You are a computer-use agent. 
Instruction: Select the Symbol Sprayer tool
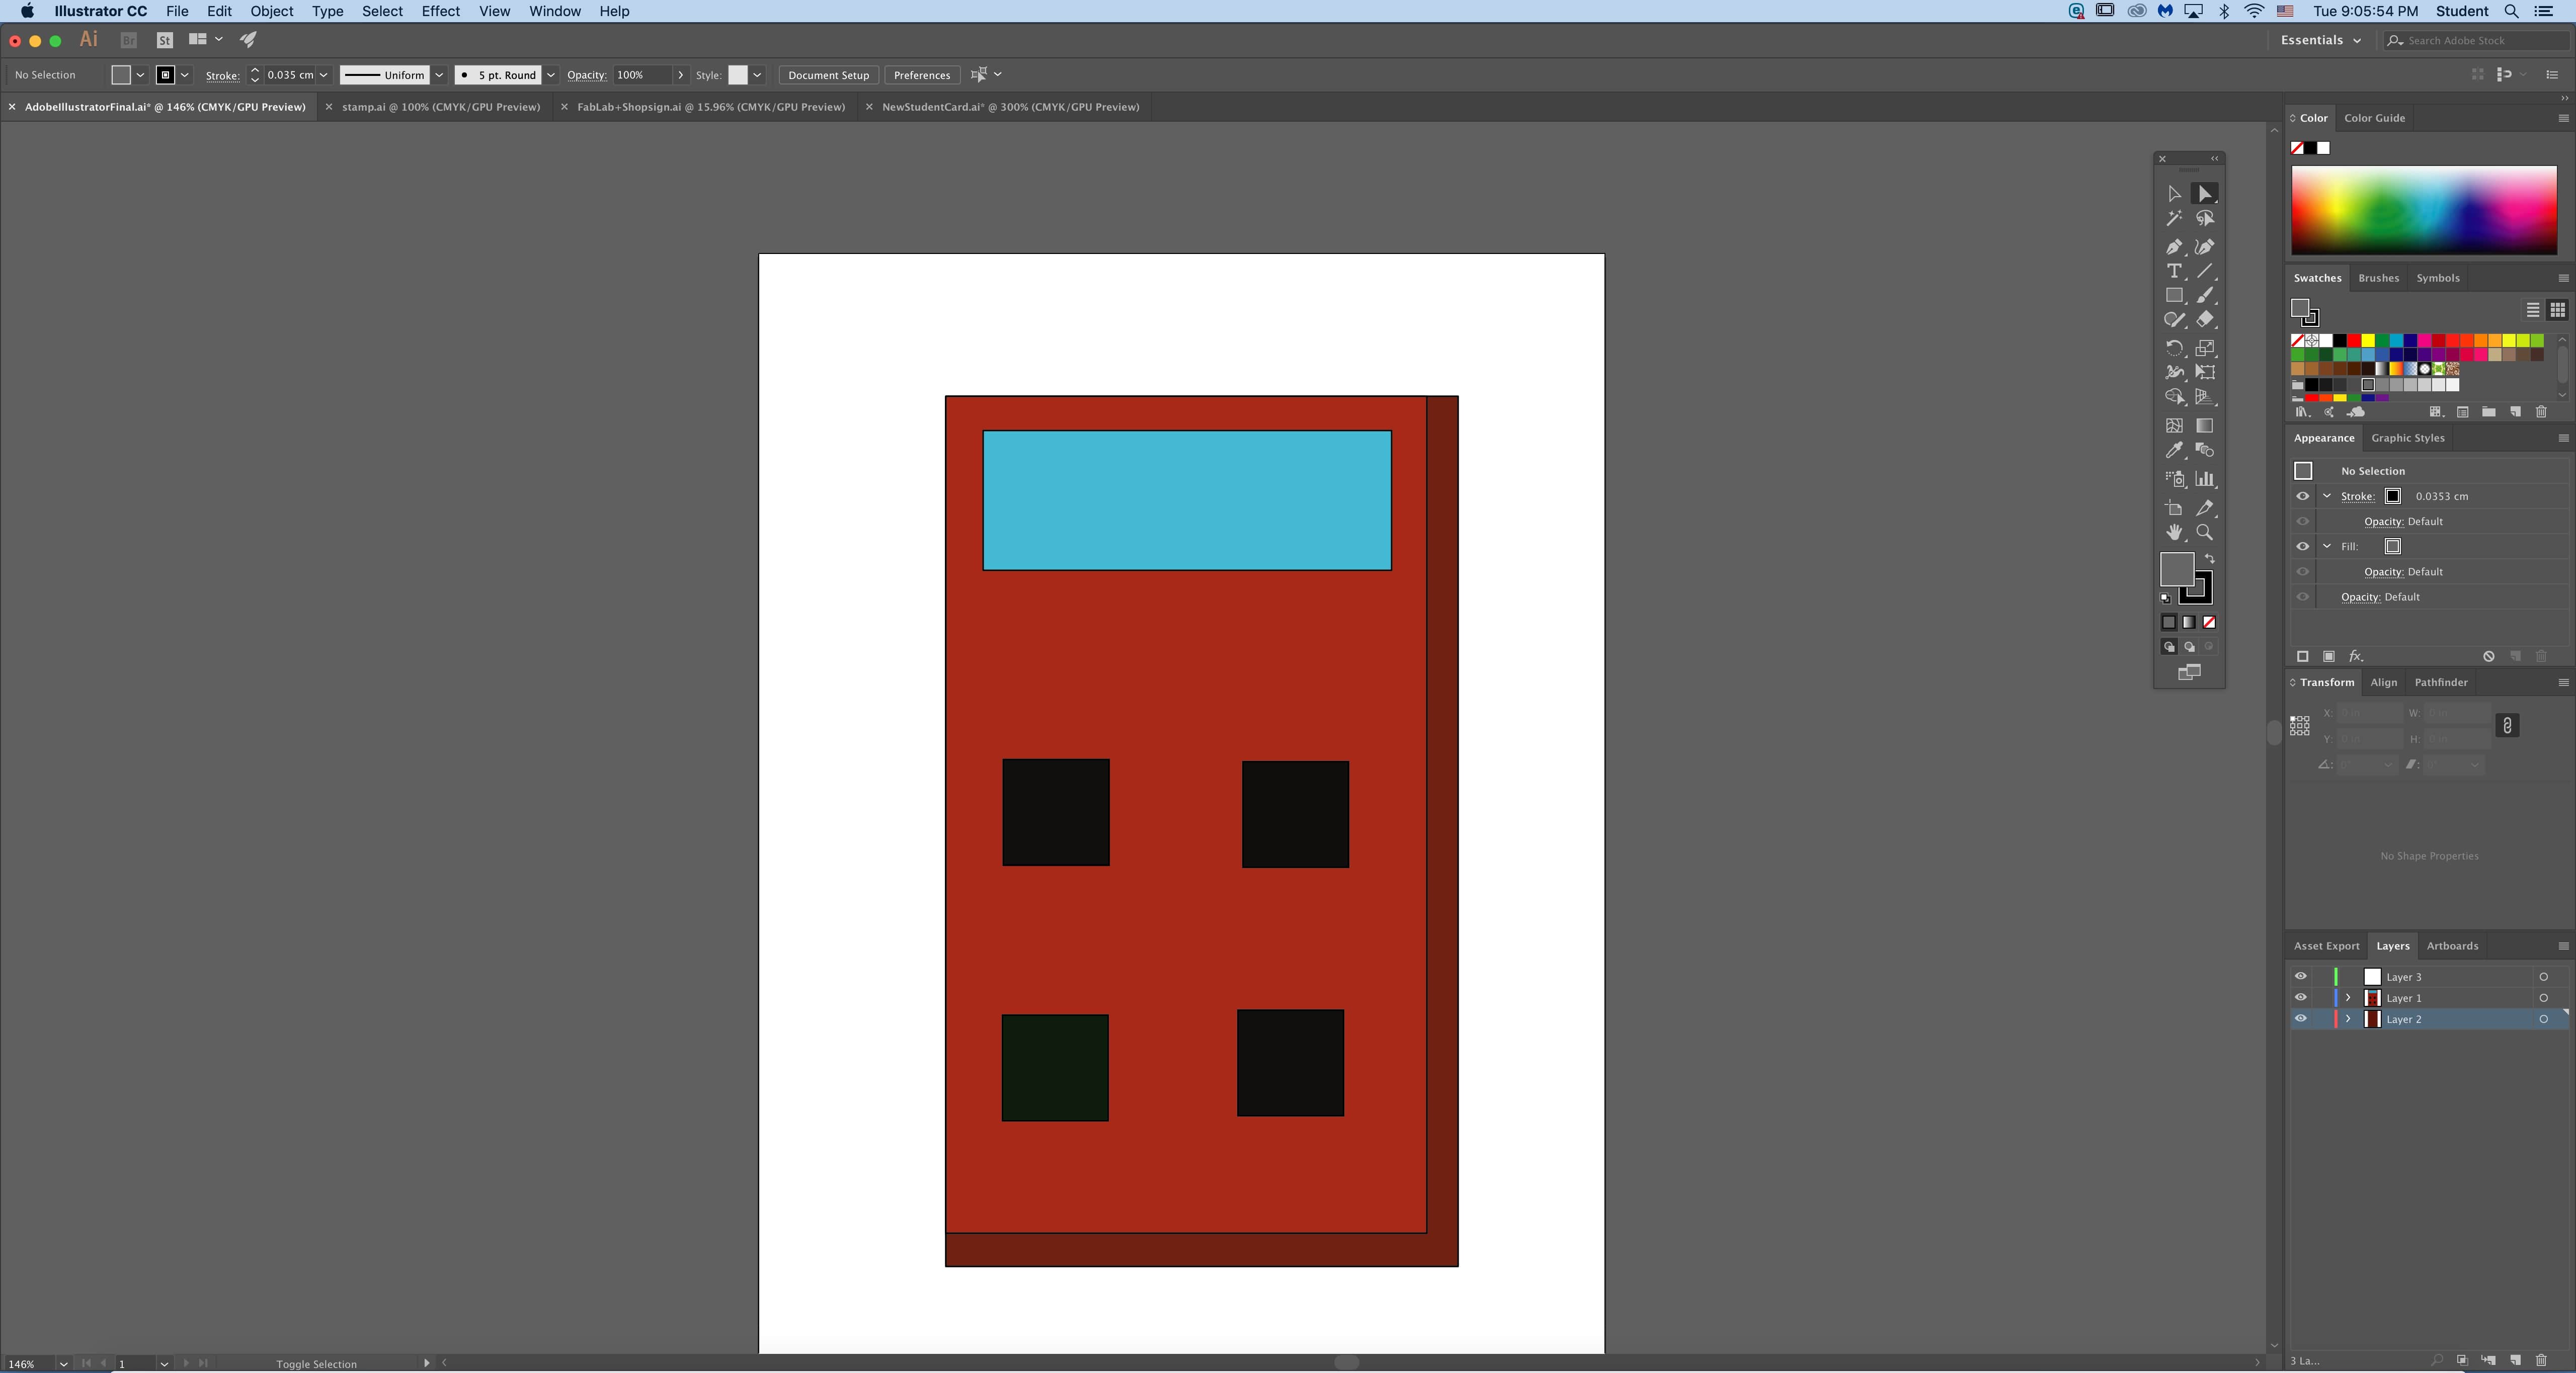tap(2174, 479)
